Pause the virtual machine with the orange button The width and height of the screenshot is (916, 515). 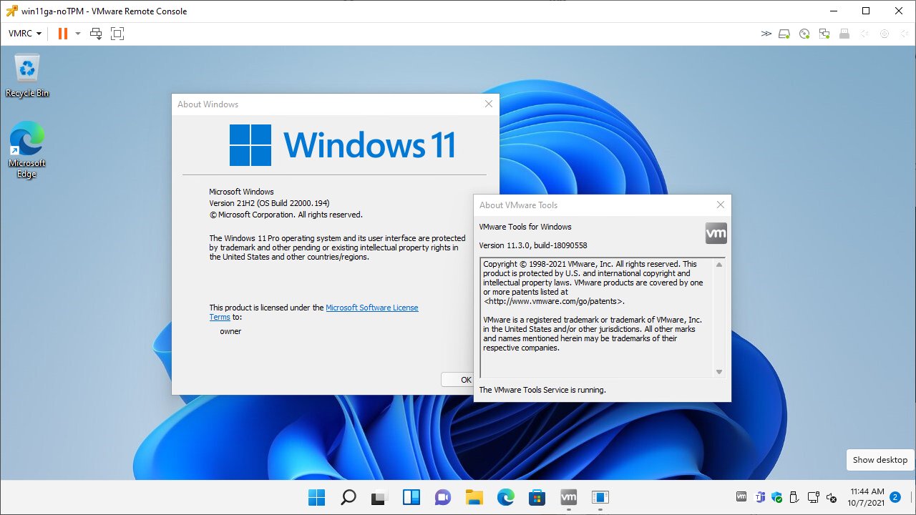(x=62, y=33)
